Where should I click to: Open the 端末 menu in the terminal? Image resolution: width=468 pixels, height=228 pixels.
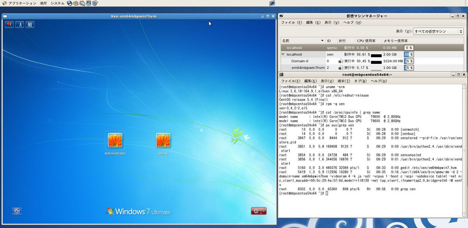344,81
